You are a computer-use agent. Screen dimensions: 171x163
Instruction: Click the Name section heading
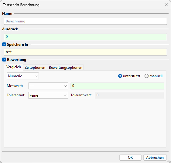tap(7, 14)
